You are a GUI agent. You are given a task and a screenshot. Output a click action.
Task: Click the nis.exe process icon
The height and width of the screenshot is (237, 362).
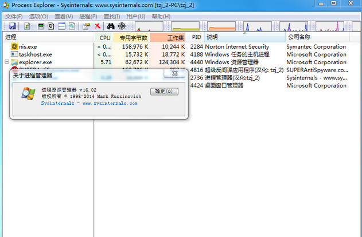tap(14, 46)
